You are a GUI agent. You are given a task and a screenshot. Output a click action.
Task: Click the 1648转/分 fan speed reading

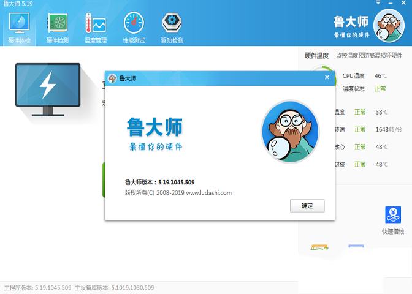click(x=389, y=130)
